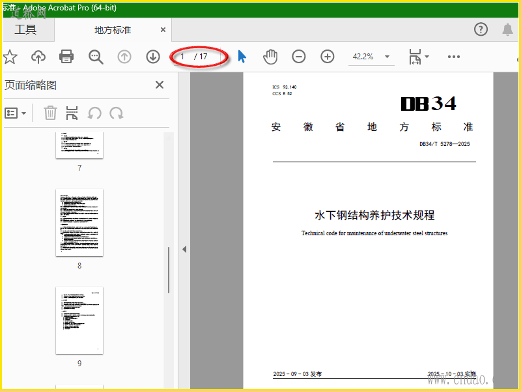This screenshot has height=391, width=521.
Task: Open the thumbnail options menu dropdown
Action: point(15,113)
